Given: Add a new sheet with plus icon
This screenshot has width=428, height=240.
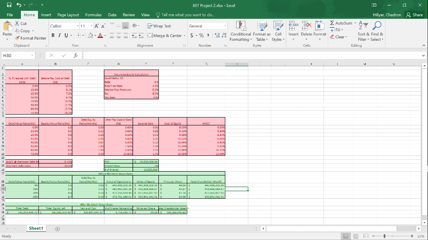Looking at the screenshot, I should [x=57, y=229].
